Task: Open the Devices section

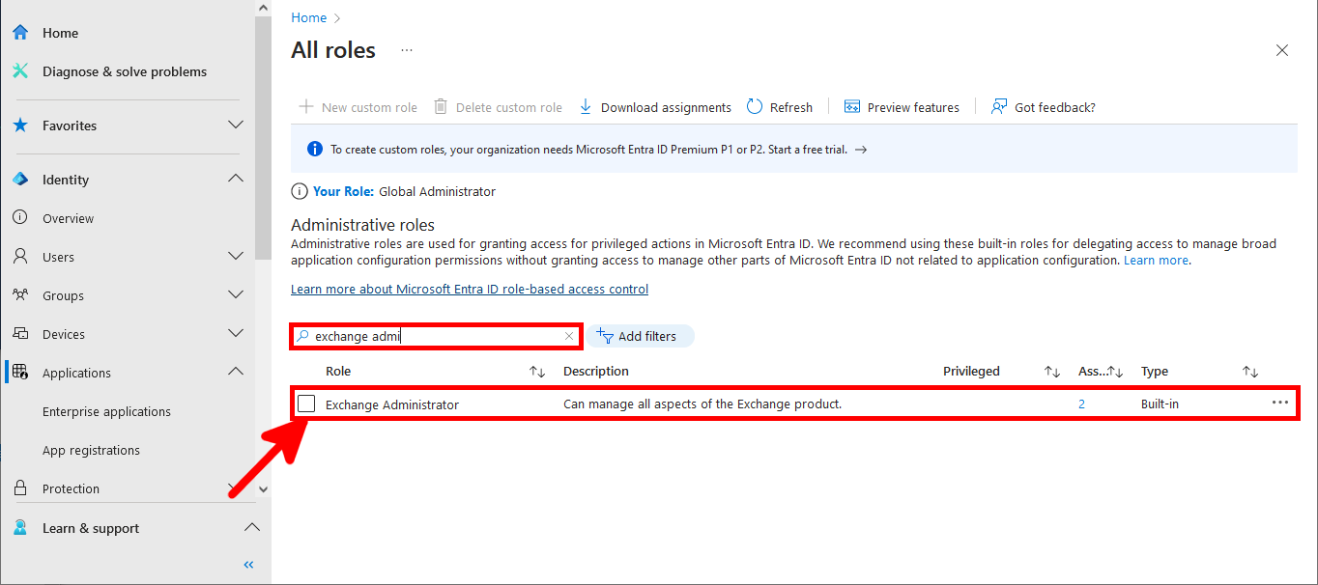Action: (x=19, y=333)
